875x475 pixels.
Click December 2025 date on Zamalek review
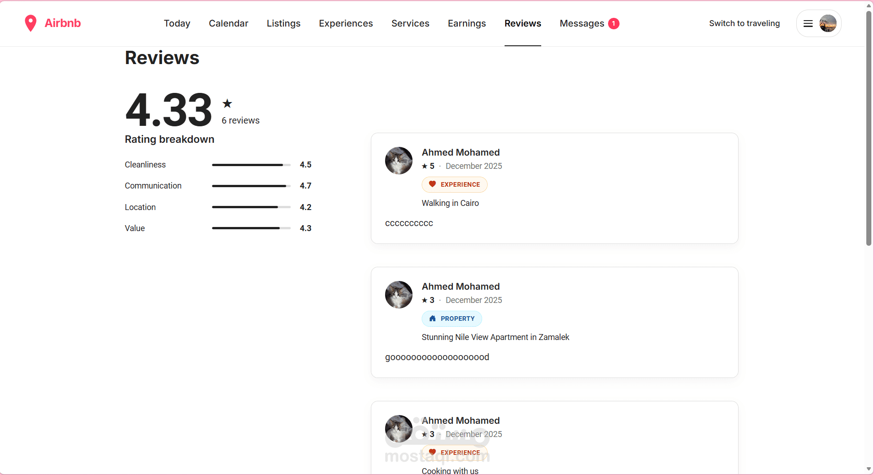click(474, 300)
